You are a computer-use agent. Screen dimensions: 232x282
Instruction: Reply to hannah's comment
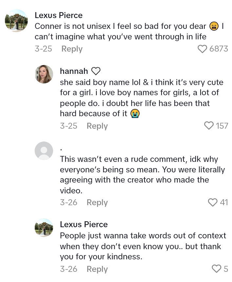(x=97, y=126)
